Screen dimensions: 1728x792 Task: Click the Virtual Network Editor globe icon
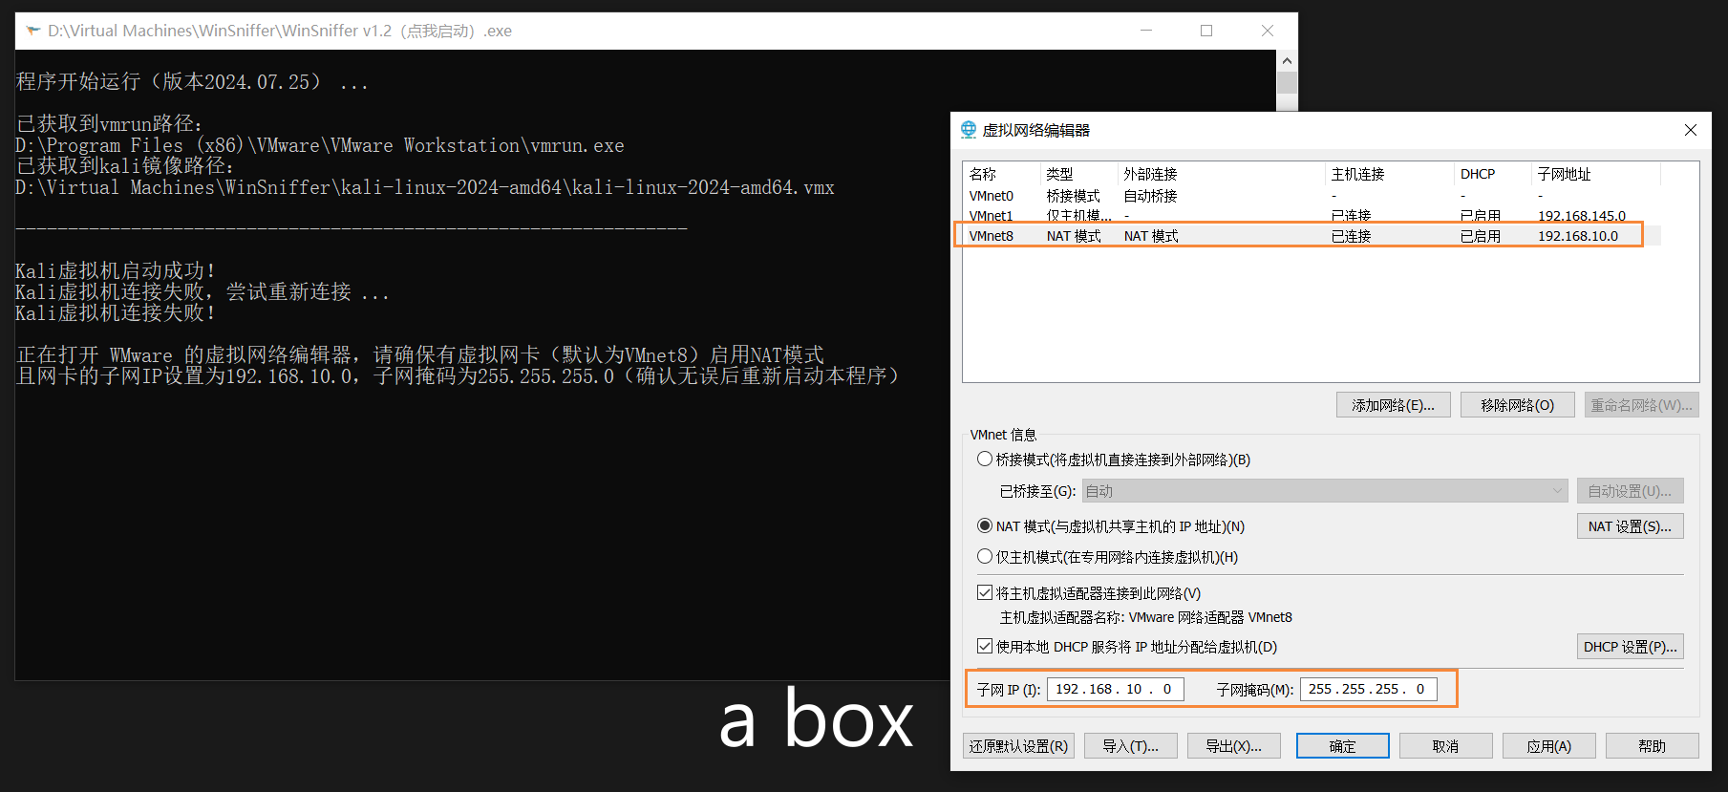[969, 130]
